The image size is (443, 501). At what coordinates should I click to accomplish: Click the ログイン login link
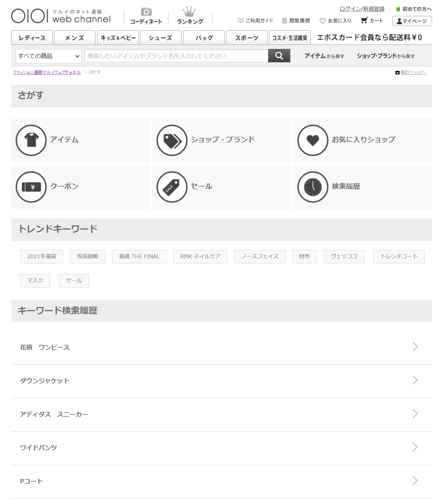point(350,9)
